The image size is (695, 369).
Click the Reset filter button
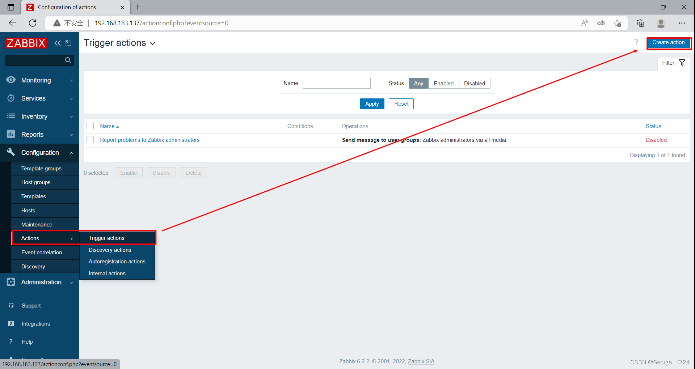[401, 104]
